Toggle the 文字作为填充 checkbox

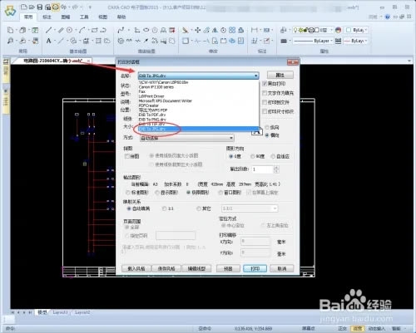coord(265,93)
